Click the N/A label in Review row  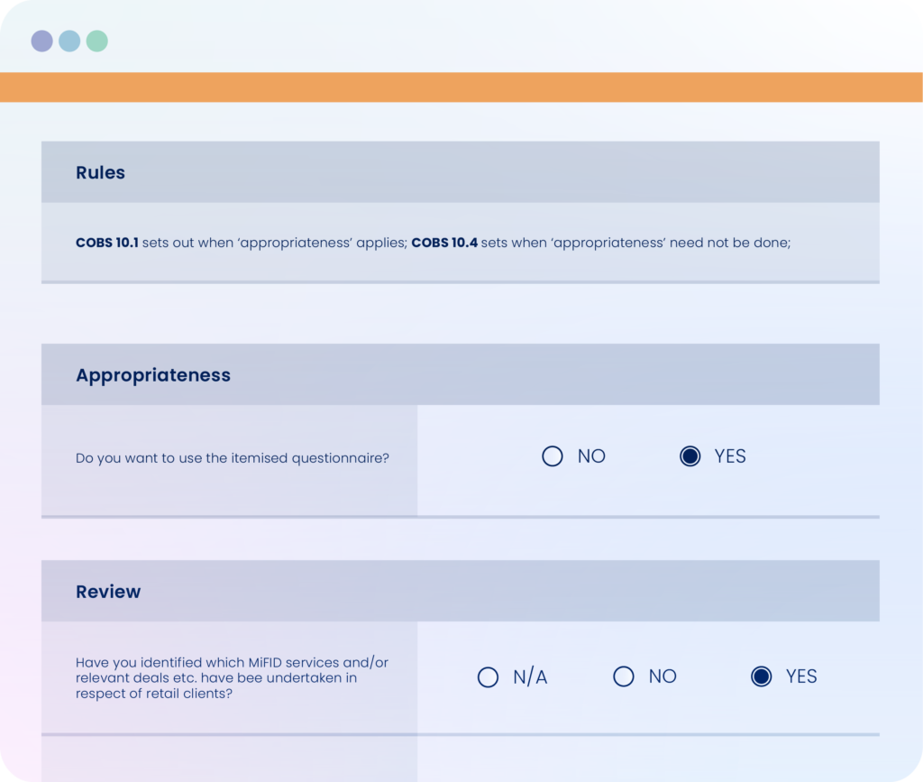pyautogui.click(x=530, y=677)
